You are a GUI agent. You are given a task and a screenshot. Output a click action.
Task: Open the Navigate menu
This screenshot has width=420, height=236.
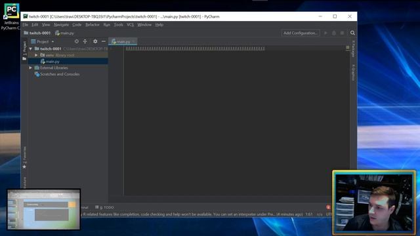[61, 25]
